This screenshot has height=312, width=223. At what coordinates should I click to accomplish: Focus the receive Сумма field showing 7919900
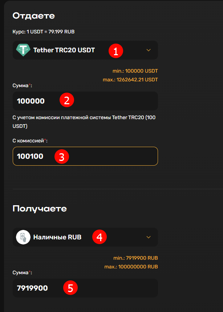[x=85, y=288]
